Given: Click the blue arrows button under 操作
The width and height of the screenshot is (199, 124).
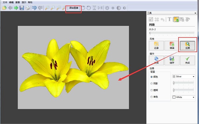Looking at the screenshot, I should 156,60.
